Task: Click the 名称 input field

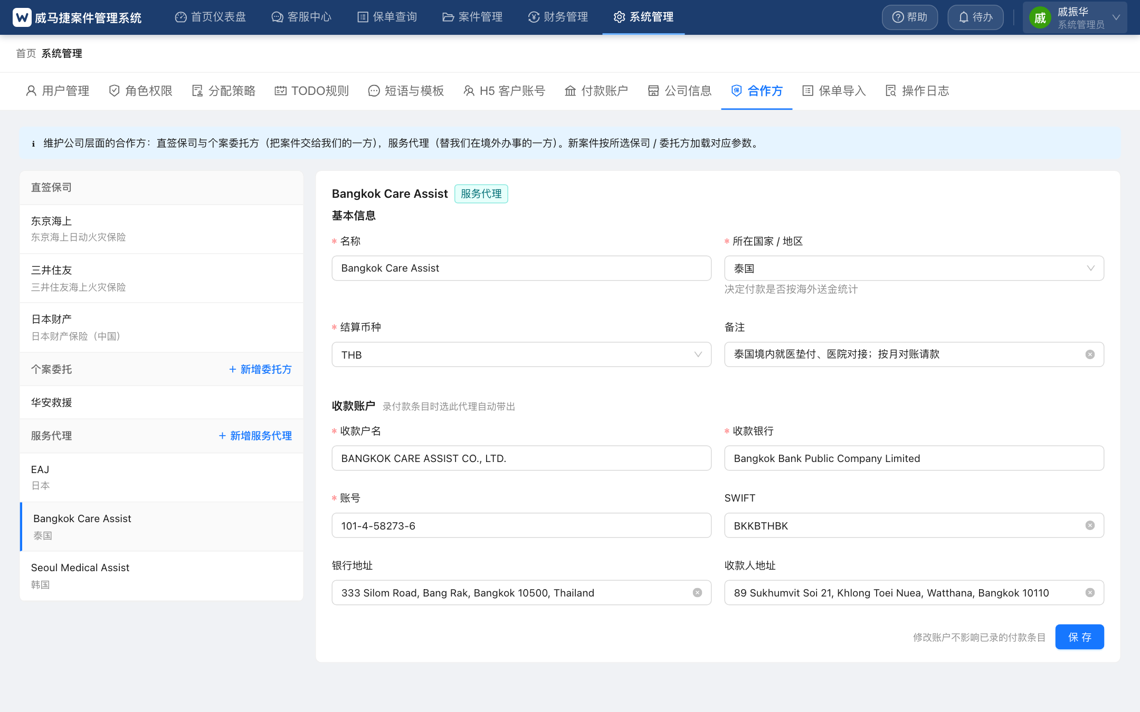Action: click(x=521, y=268)
